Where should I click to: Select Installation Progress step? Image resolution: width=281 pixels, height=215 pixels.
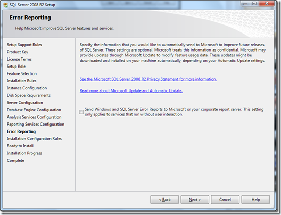[x=24, y=153]
